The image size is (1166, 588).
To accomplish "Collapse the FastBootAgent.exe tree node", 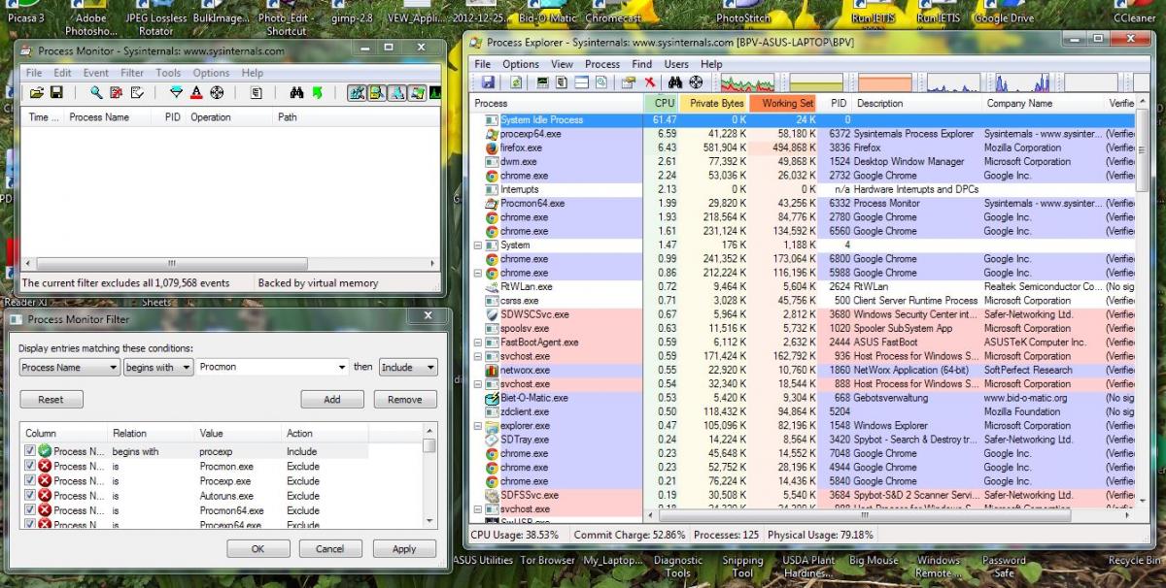I will (477, 343).
